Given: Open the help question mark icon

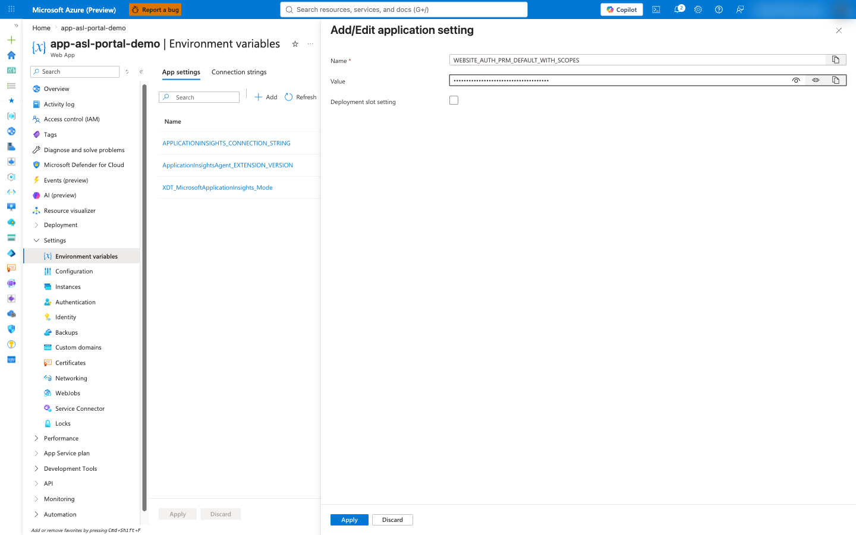Looking at the screenshot, I should 719,10.
